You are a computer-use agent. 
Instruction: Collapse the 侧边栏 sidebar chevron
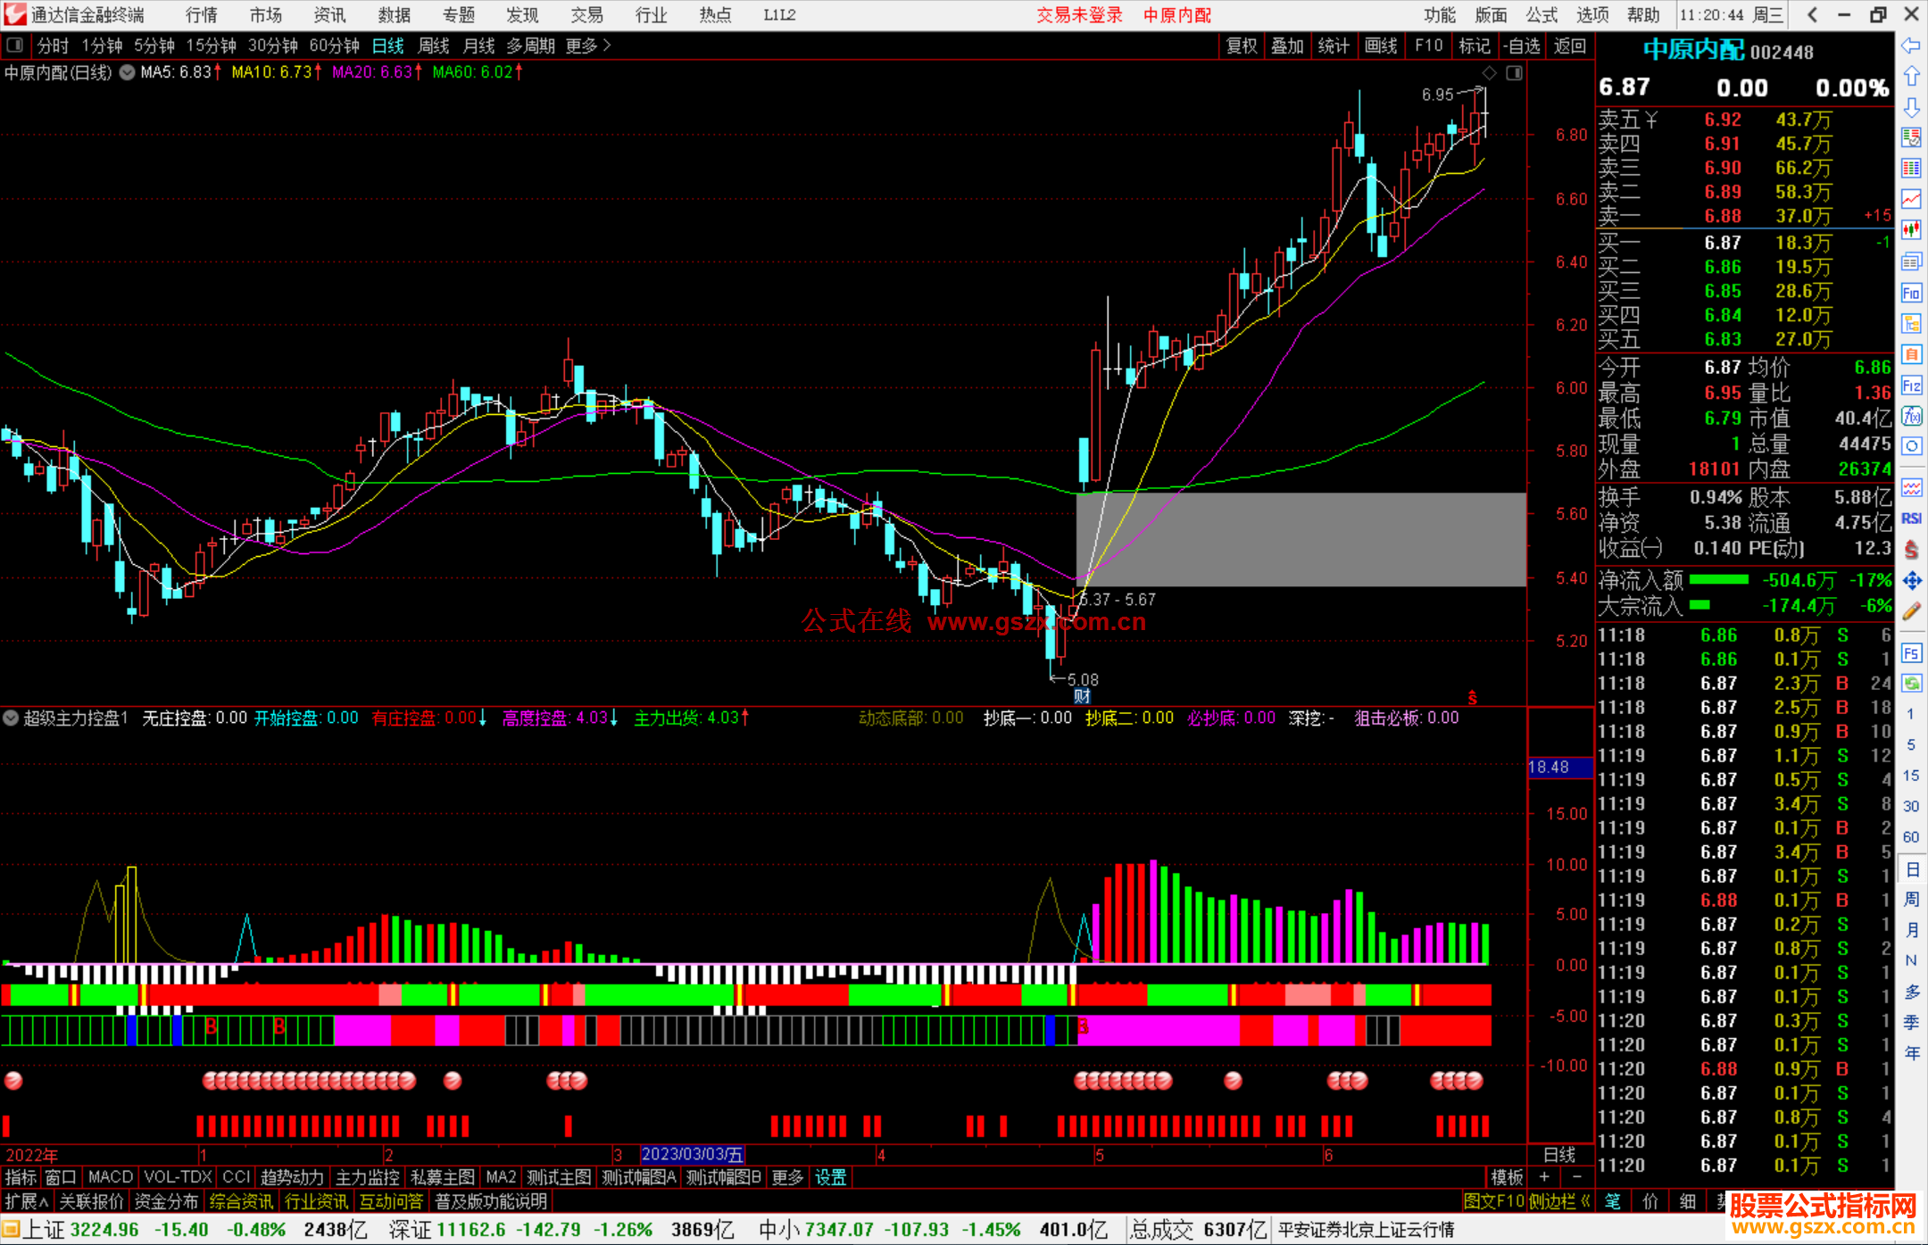click(x=1585, y=1201)
